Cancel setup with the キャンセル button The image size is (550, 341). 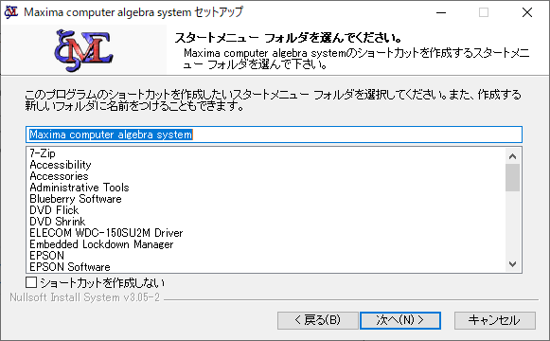[x=494, y=320]
